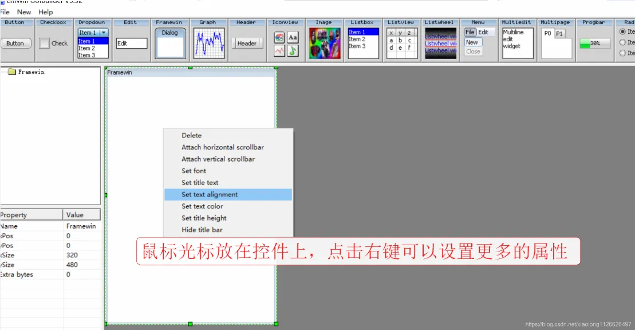Add a Progbar widget showing 30%
Viewport: 635px width, 330px height.
click(x=595, y=43)
